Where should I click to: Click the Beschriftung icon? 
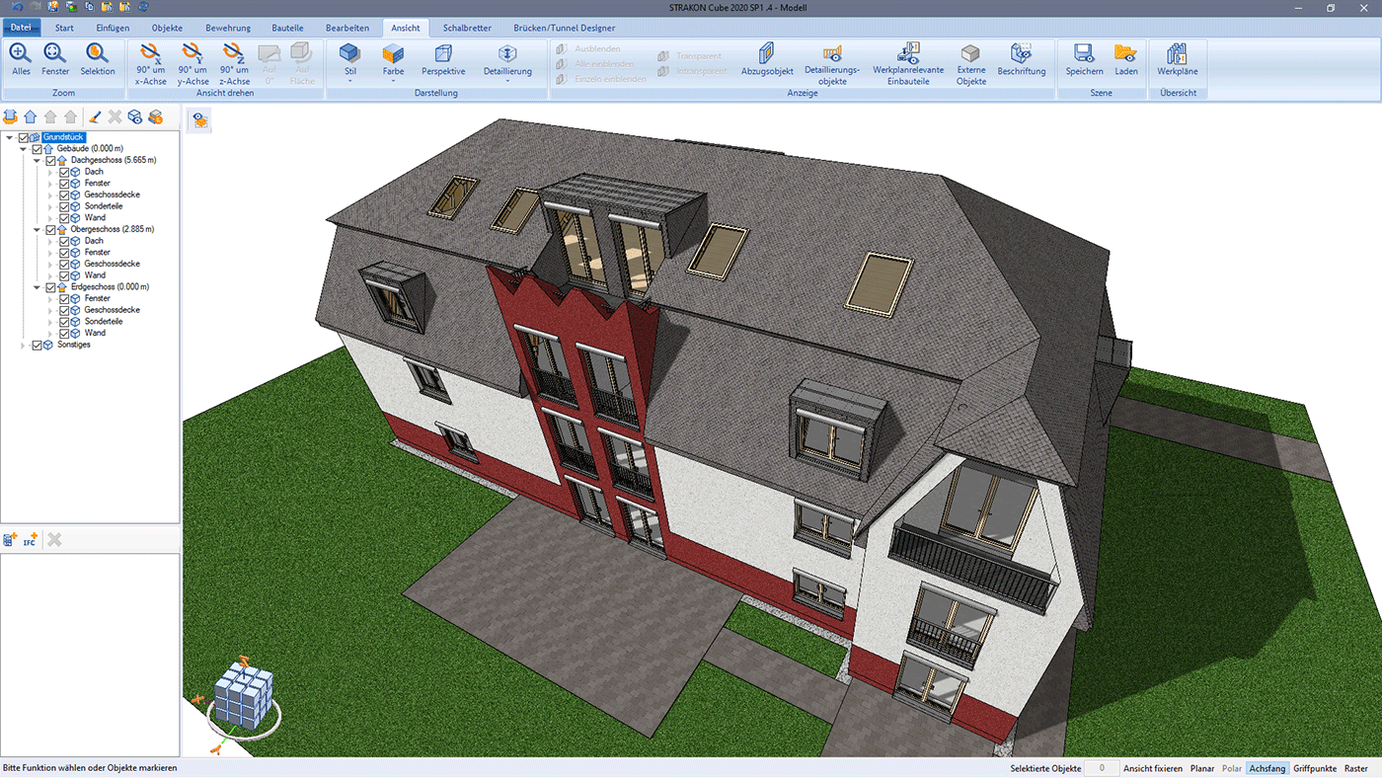coord(1021,57)
